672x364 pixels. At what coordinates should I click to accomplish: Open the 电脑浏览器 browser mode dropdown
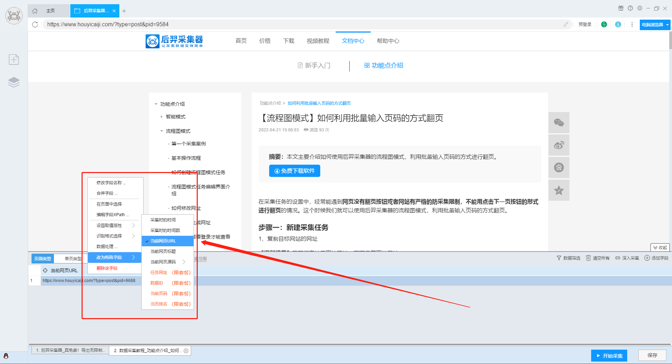pos(655,25)
